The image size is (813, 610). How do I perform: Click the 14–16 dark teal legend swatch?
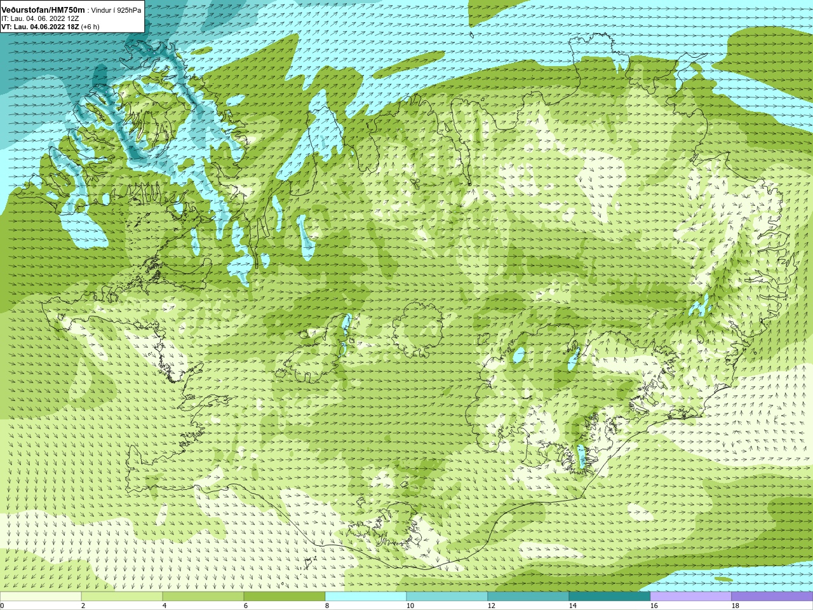[610, 597]
